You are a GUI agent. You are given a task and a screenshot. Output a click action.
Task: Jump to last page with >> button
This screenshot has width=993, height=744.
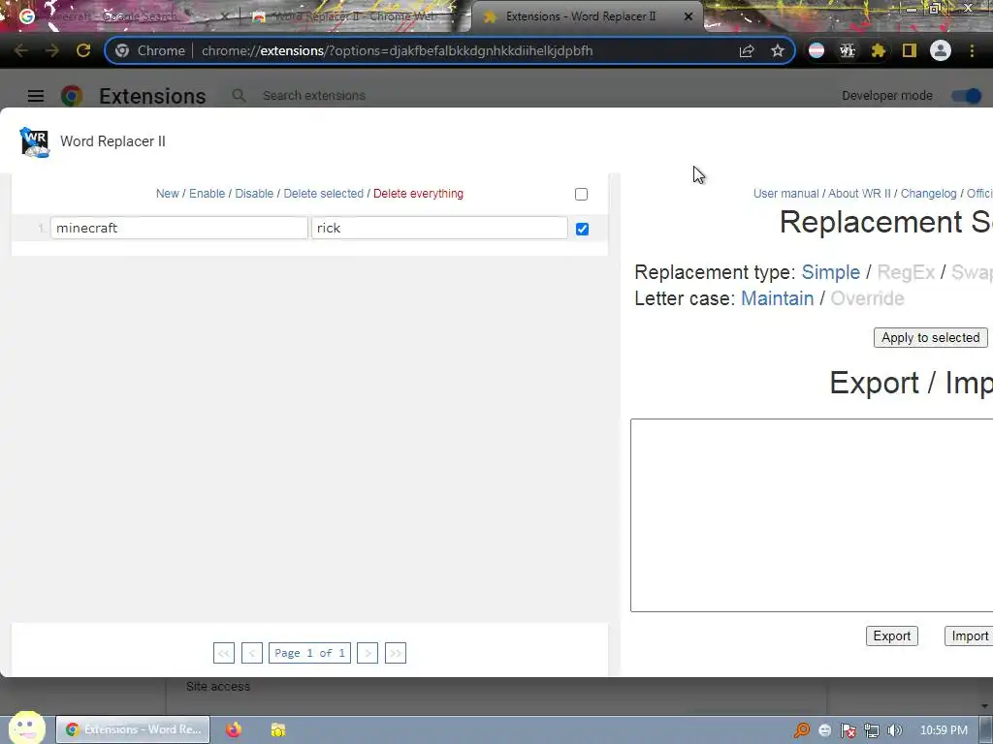pyautogui.click(x=396, y=653)
